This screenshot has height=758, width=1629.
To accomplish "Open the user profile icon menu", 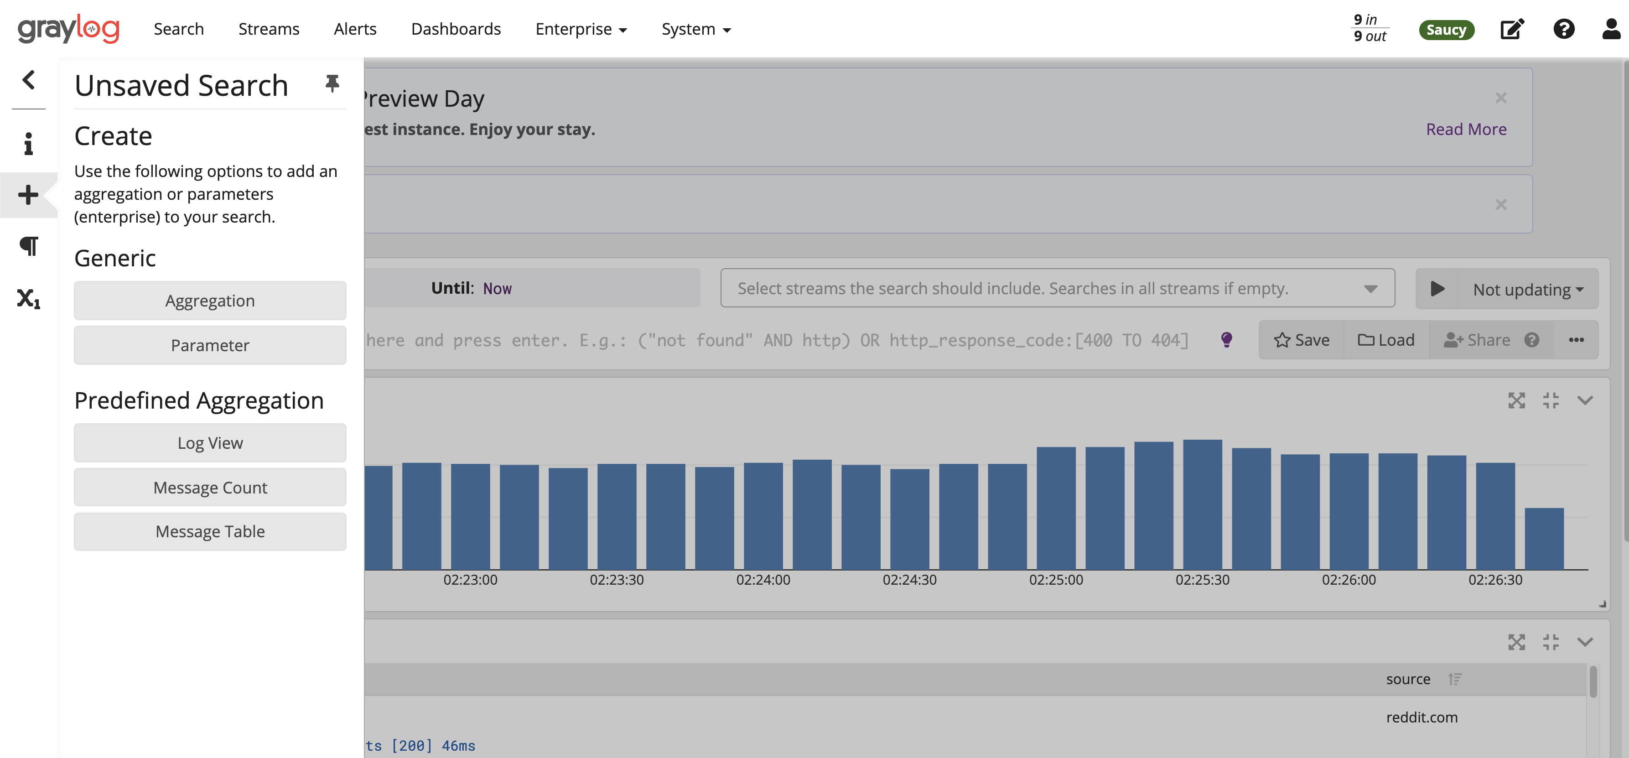I will click(1611, 29).
